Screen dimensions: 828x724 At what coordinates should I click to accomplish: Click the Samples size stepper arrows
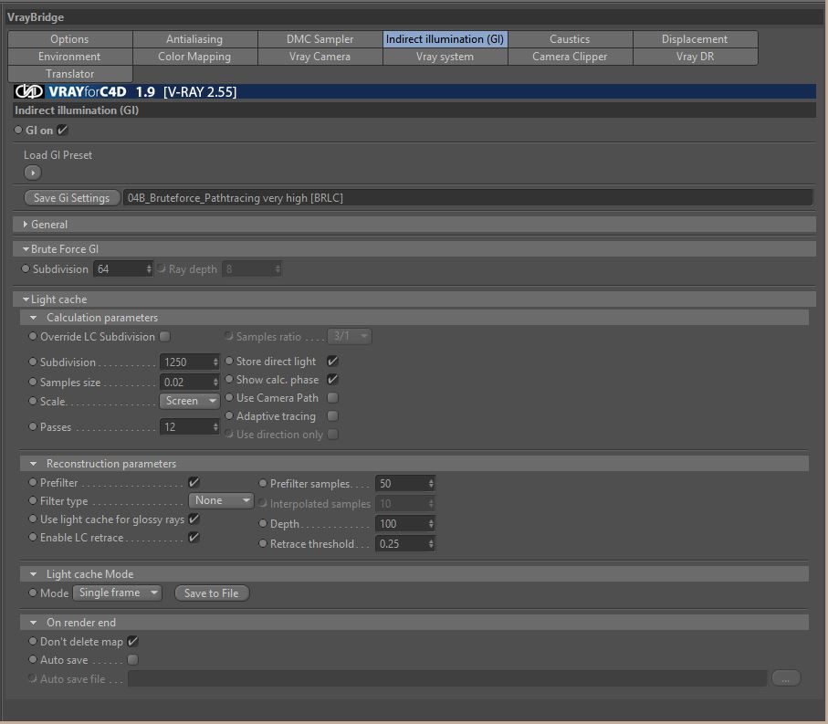click(x=215, y=382)
